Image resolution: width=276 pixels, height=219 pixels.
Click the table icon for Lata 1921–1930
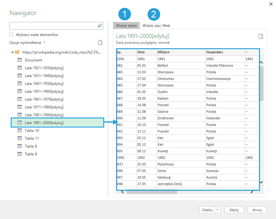(x=19, y=68)
